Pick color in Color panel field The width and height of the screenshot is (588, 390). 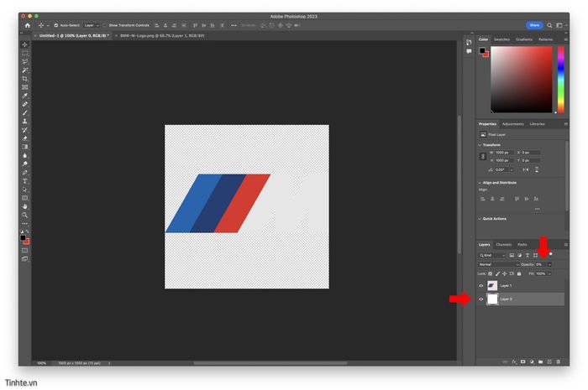pos(522,80)
